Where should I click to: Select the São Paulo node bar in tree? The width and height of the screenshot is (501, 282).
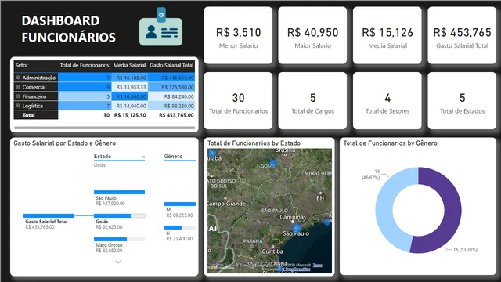119,192
